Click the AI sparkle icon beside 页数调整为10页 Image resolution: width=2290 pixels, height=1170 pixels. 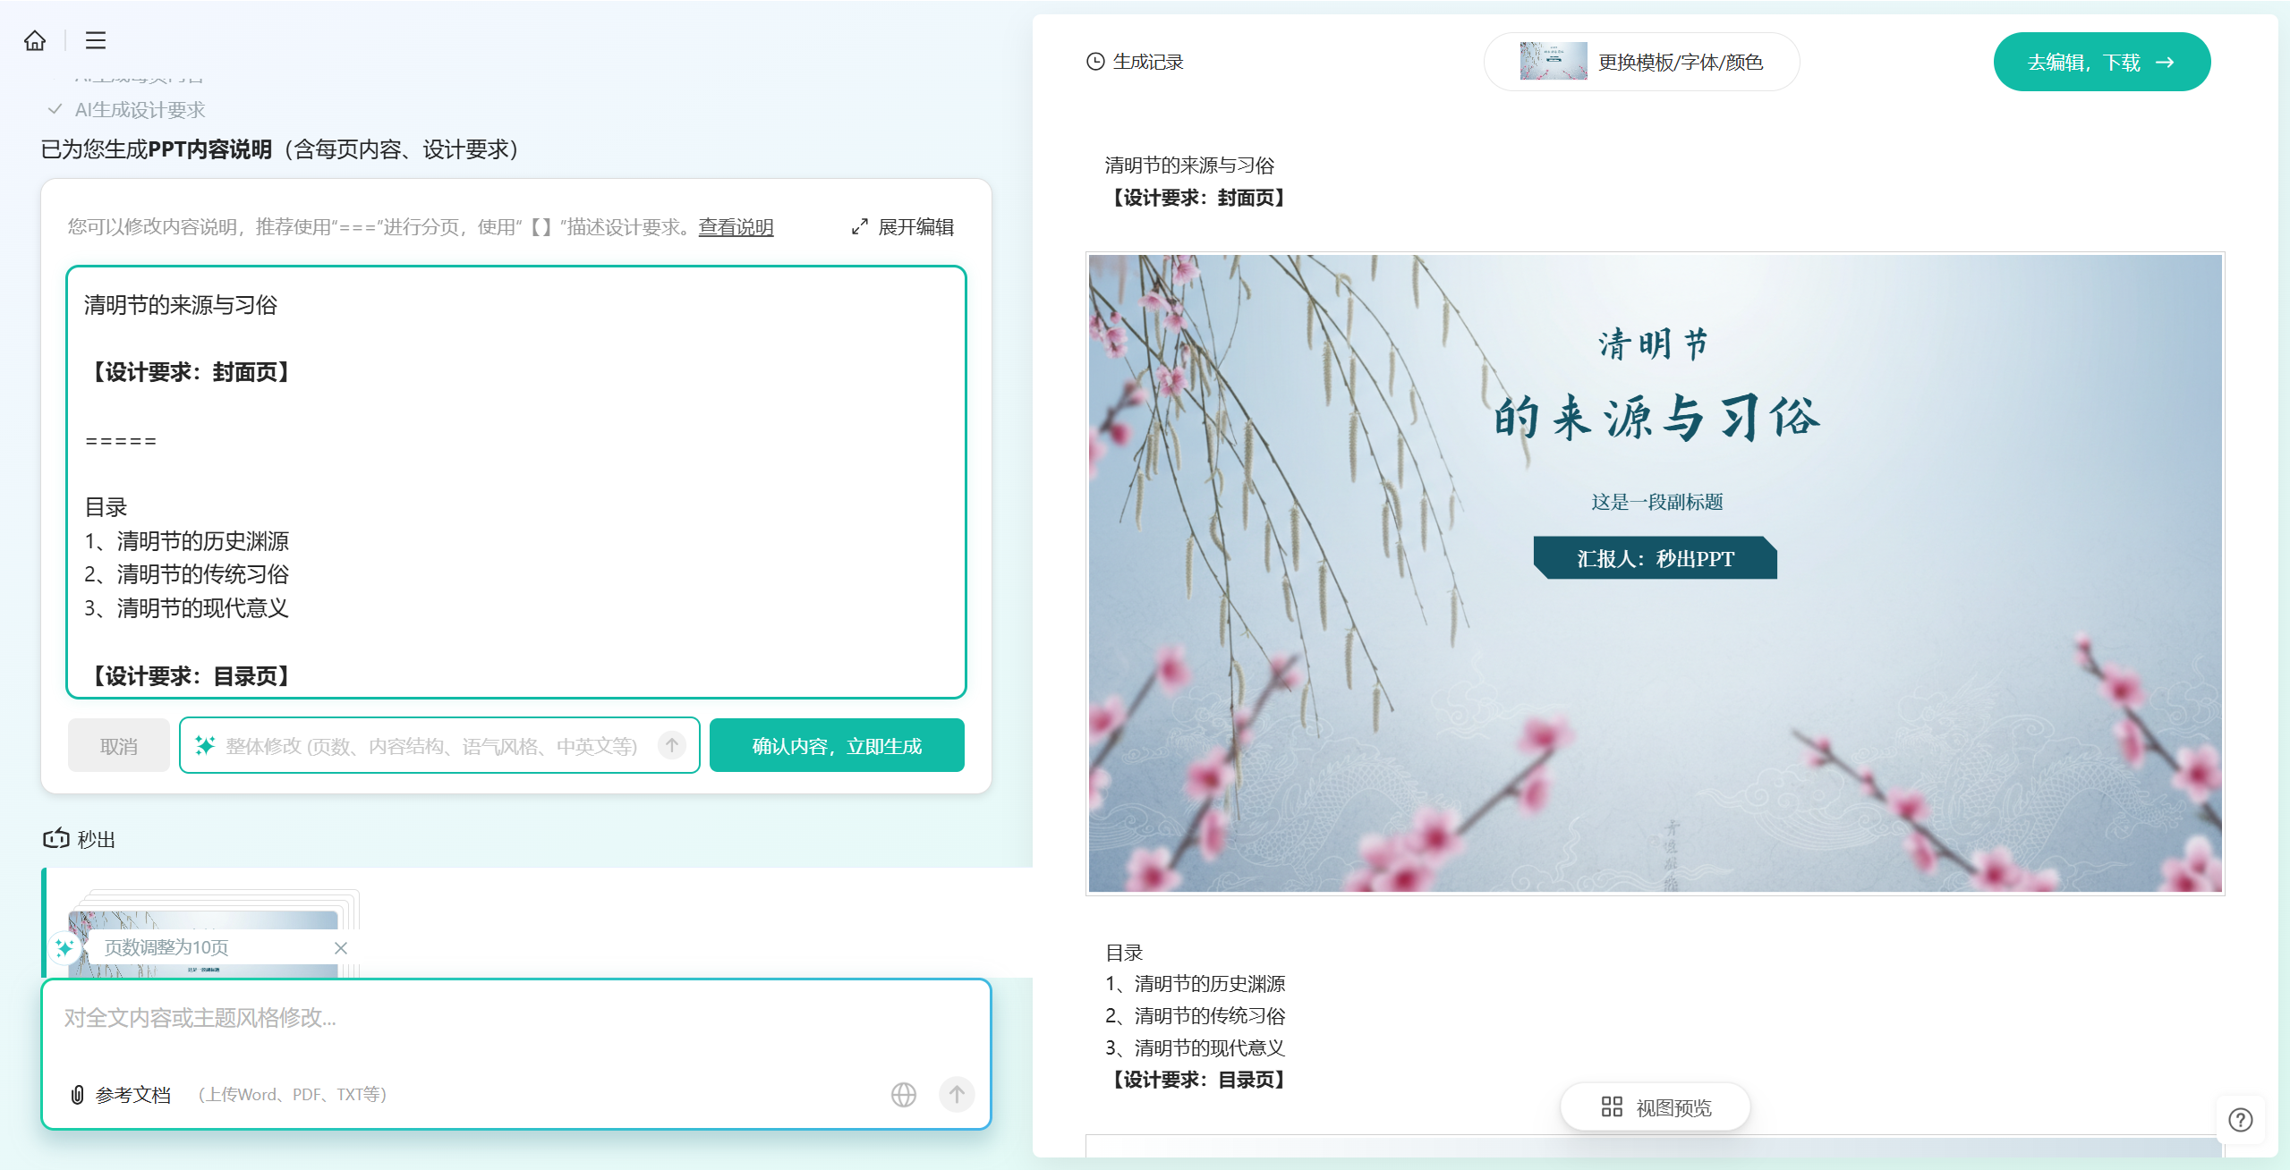point(64,947)
